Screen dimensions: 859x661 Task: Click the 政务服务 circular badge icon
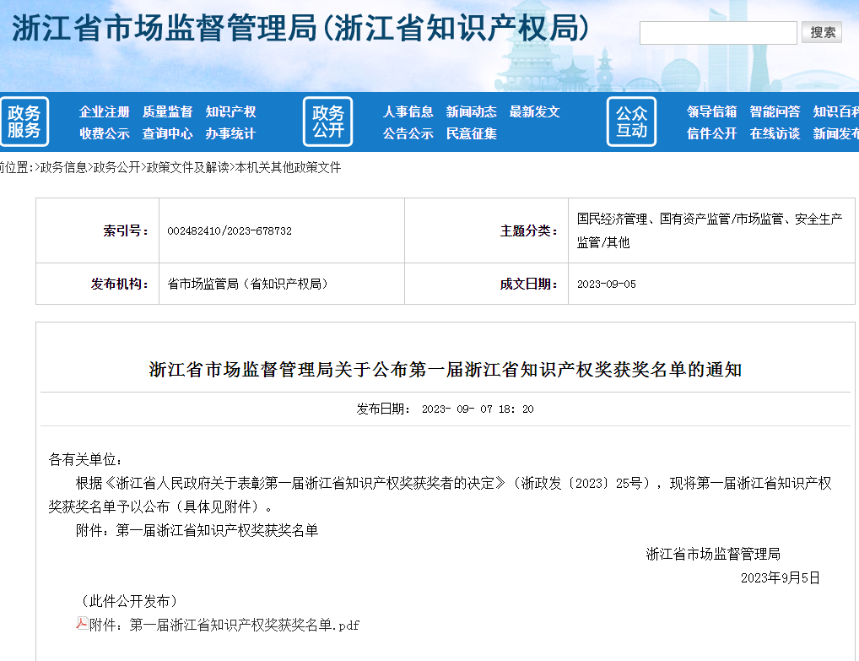pyautogui.click(x=24, y=121)
